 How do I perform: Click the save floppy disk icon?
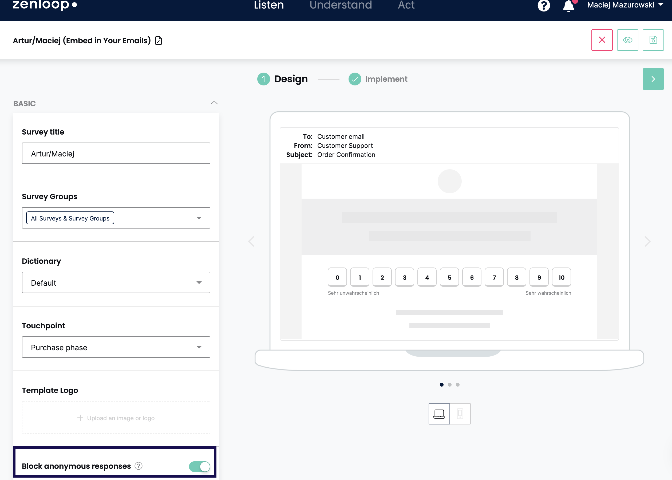[x=653, y=40]
